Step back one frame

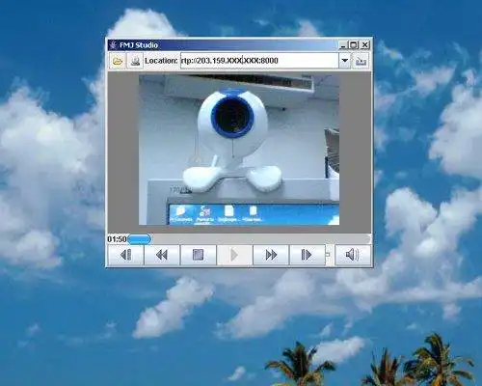[125, 255]
